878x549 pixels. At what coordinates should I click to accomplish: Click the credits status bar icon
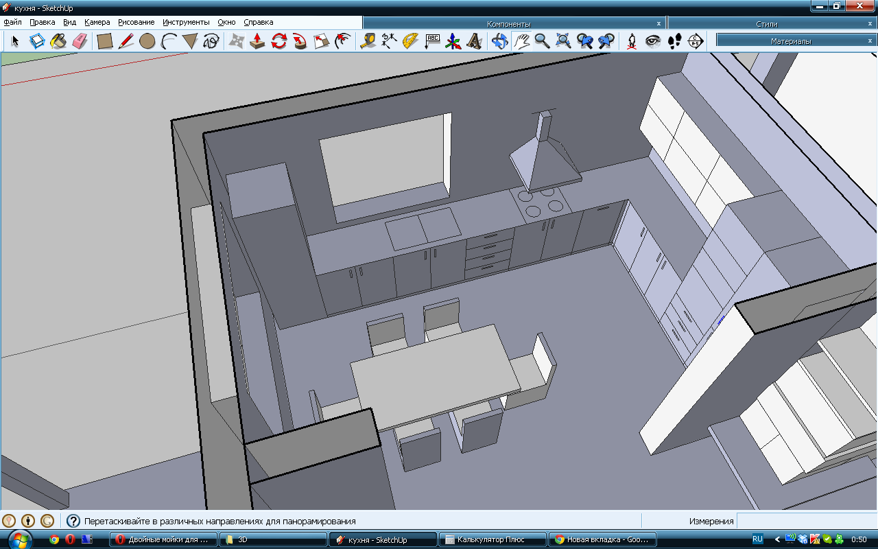tap(28, 521)
